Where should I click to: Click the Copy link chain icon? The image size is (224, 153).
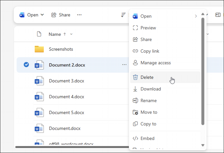[x=135, y=51]
